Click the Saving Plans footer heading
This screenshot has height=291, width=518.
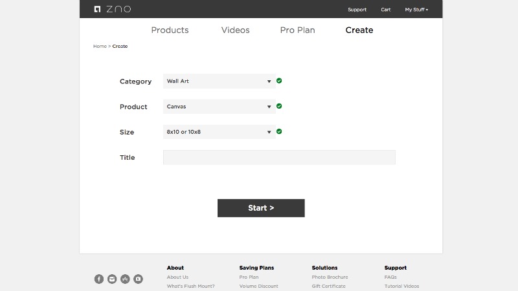256,268
